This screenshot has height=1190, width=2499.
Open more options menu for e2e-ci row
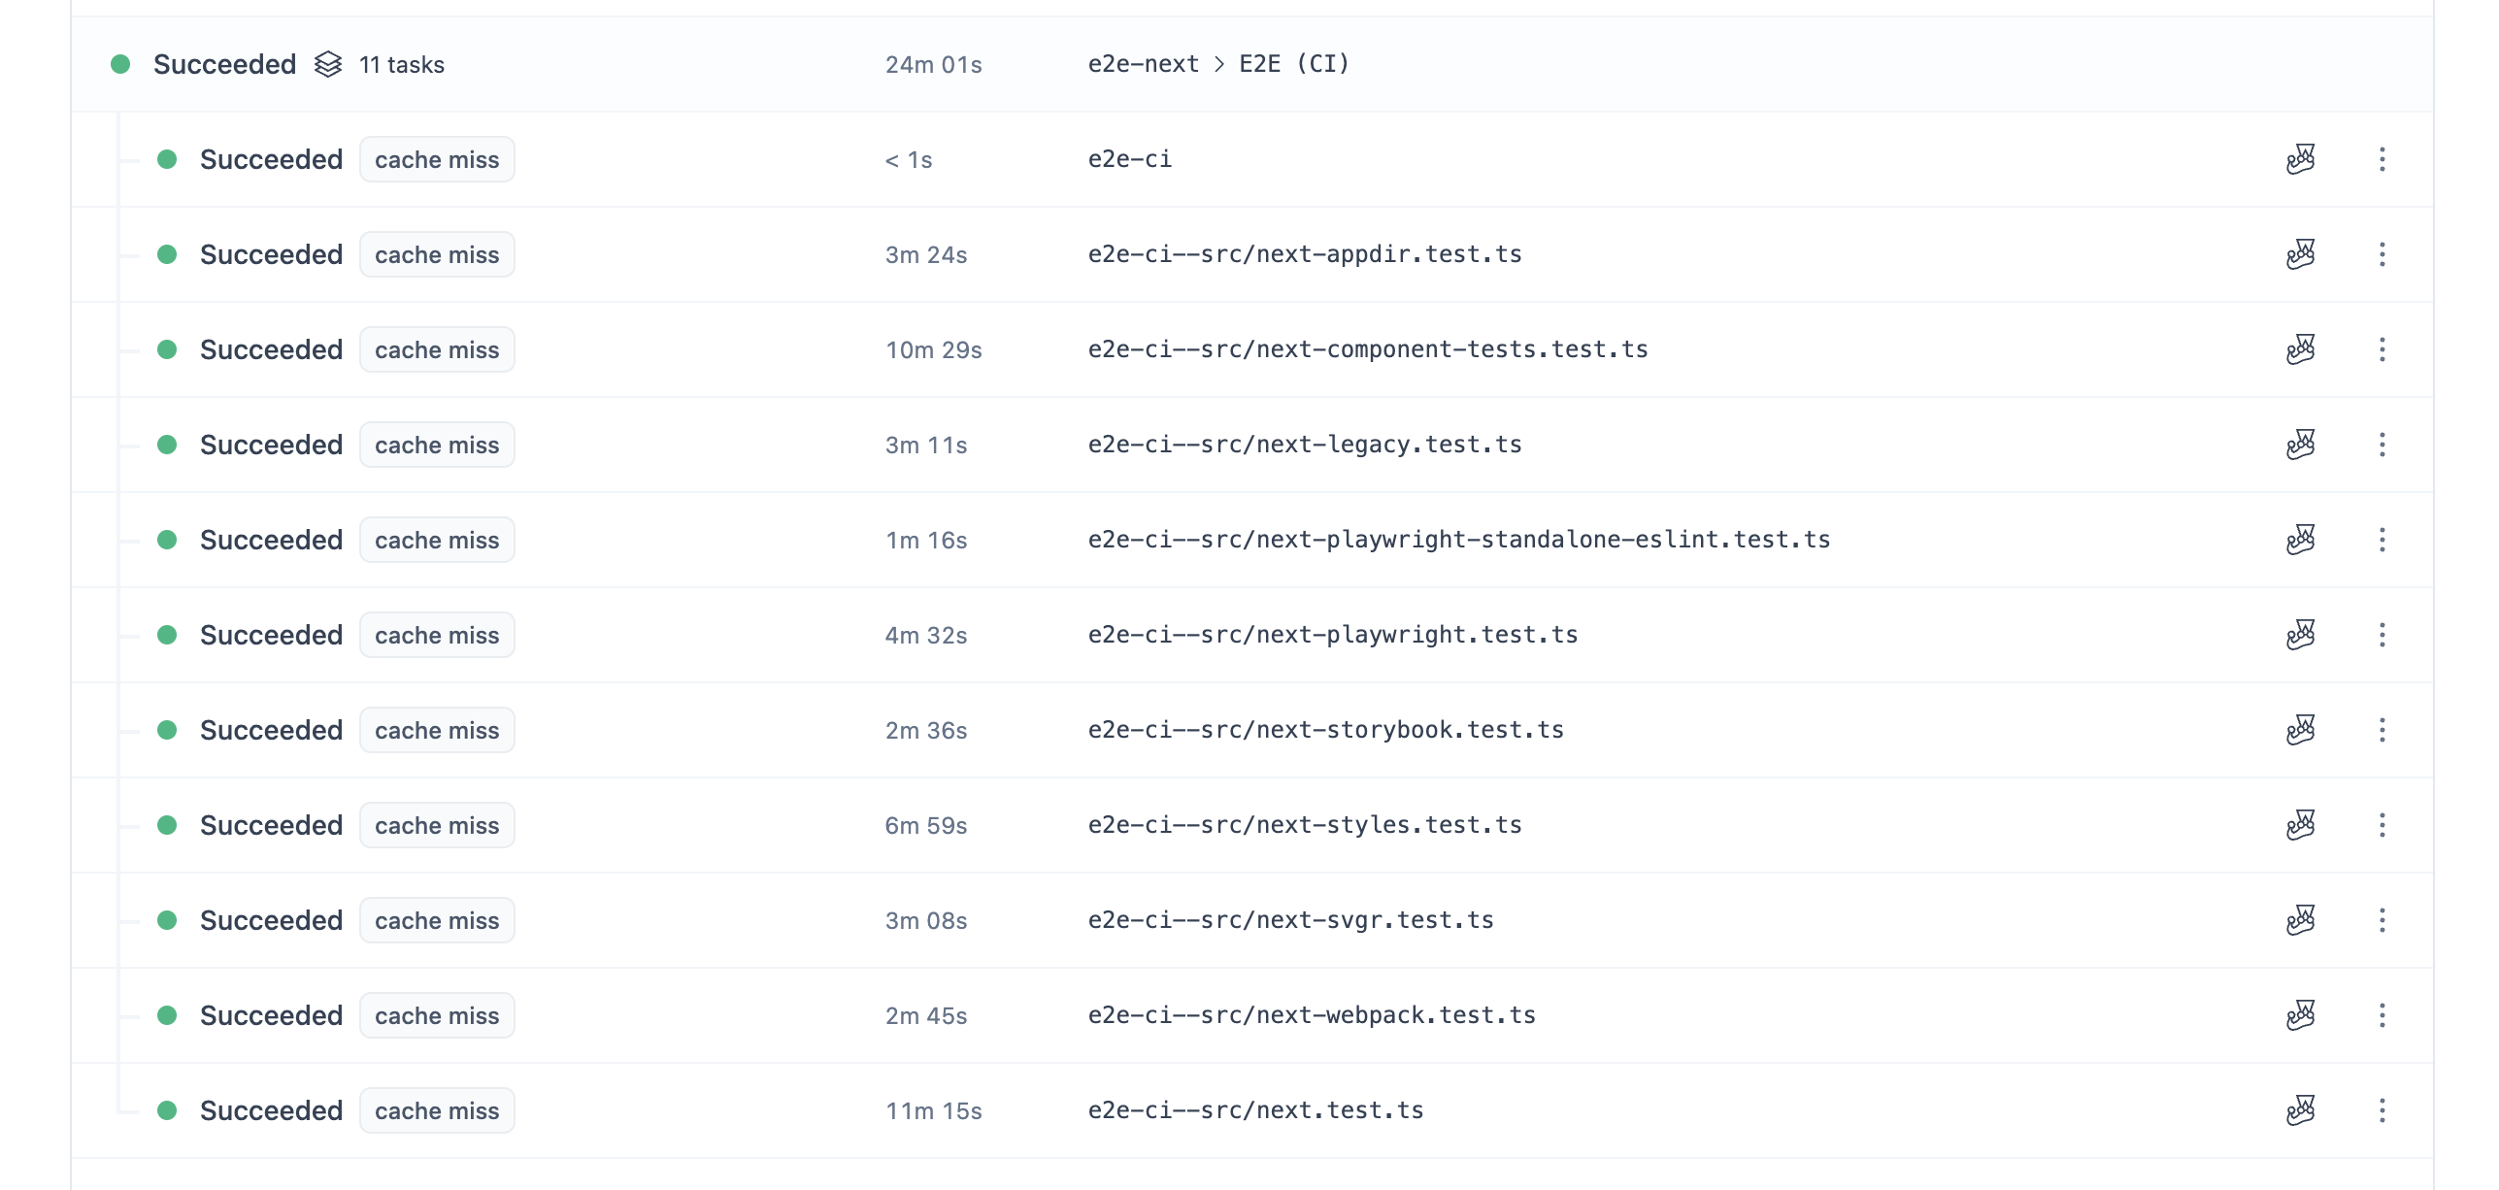coord(2382,159)
